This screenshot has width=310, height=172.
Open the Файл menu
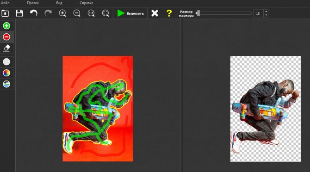(5, 3)
